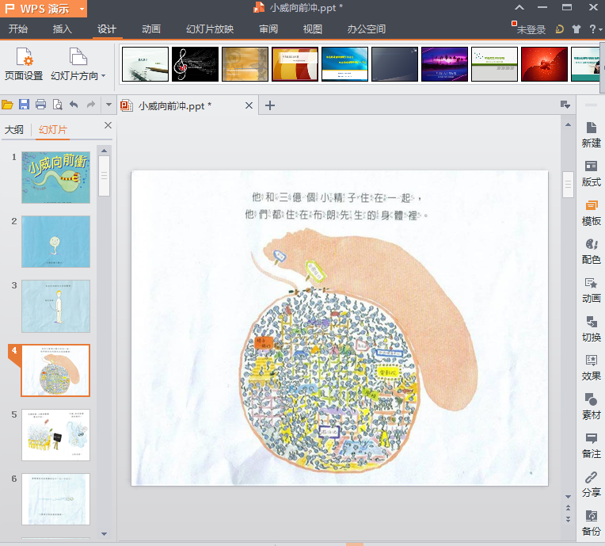Apply the pen and paper design template
This screenshot has height=546, width=605.
click(x=145, y=64)
